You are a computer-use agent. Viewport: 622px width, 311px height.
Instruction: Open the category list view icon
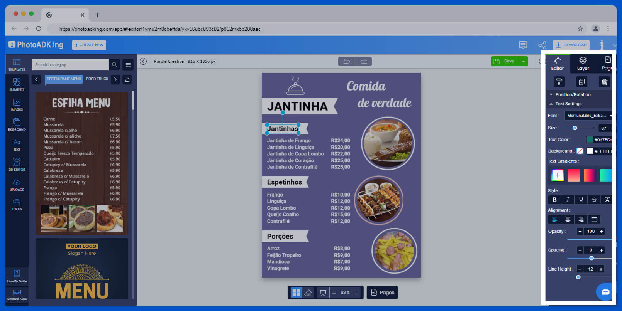(x=128, y=65)
